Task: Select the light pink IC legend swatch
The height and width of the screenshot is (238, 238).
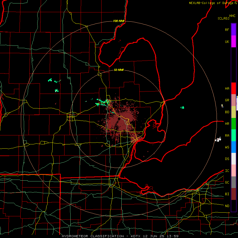Action: click(234, 171)
